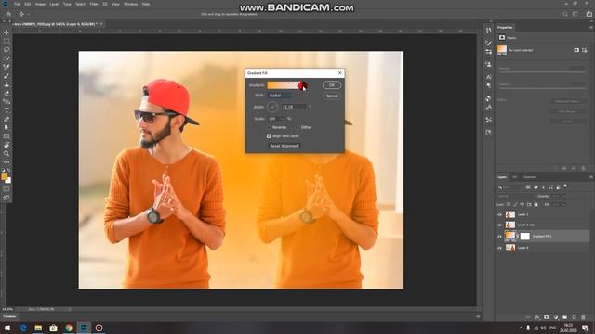The height and width of the screenshot is (334, 595).
Task: Select the Clone Stamp tool
Action: pos(7,84)
